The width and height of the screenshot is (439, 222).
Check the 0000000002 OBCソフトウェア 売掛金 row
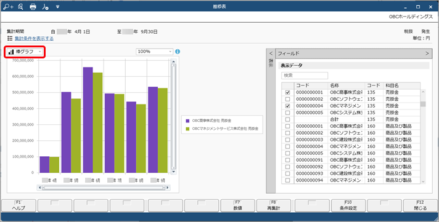click(287, 99)
